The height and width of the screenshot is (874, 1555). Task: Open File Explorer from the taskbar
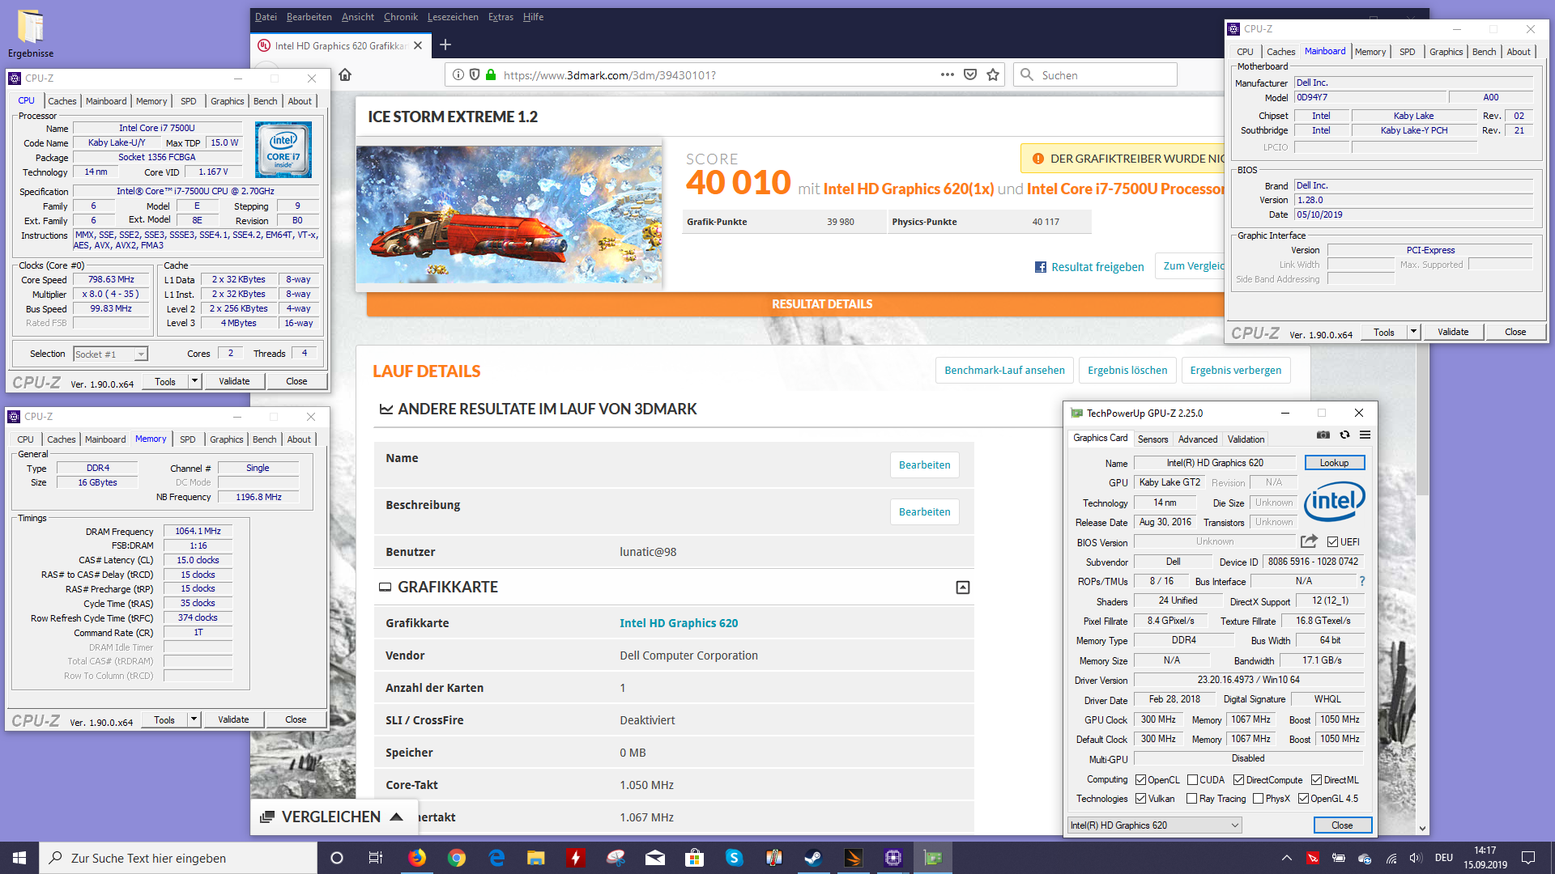(x=536, y=858)
